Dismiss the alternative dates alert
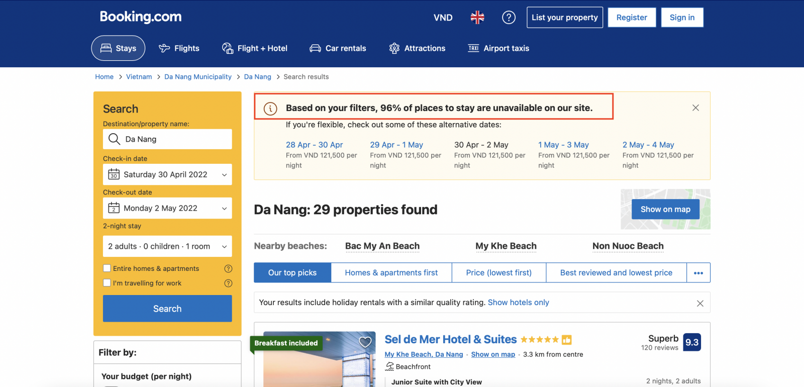This screenshot has height=387, width=804. [x=695, y=108]
